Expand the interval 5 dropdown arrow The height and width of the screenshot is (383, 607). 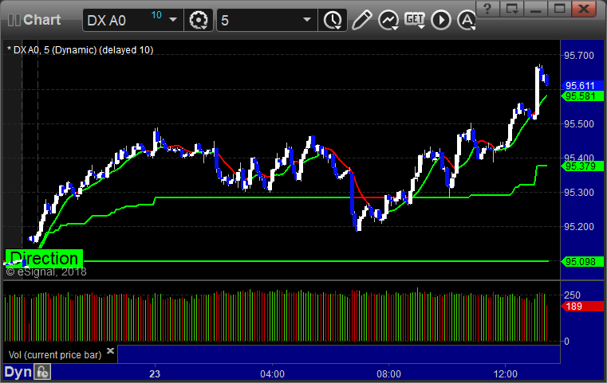point(307,20)
